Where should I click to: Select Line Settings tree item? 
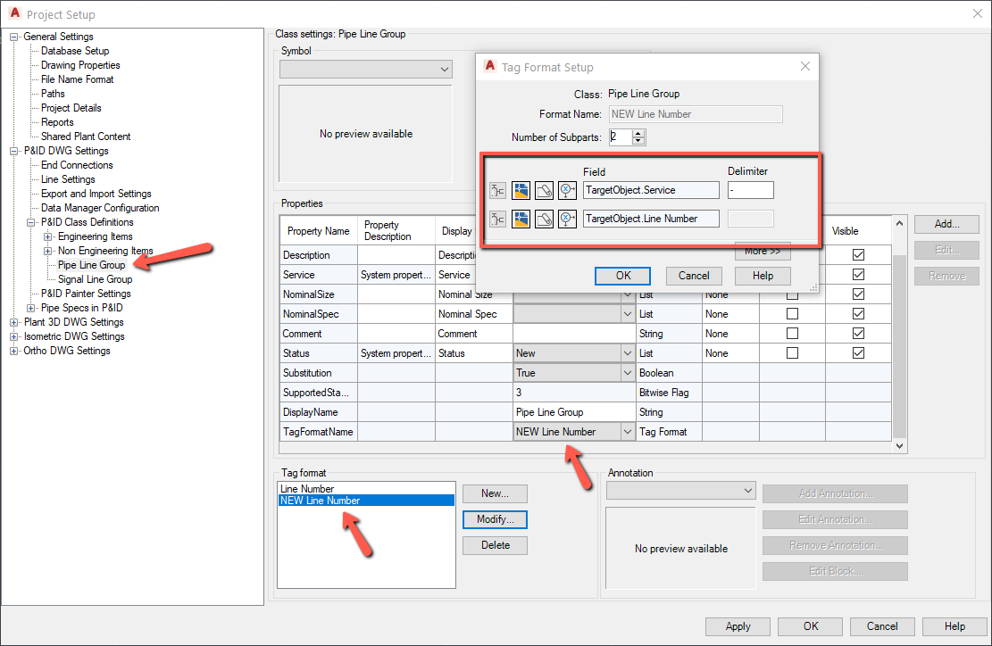click(x=68, y=179)
